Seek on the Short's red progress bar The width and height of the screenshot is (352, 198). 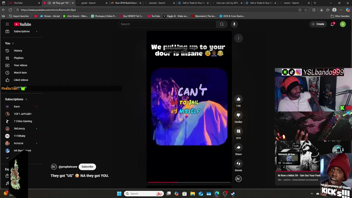pos(189,182)
